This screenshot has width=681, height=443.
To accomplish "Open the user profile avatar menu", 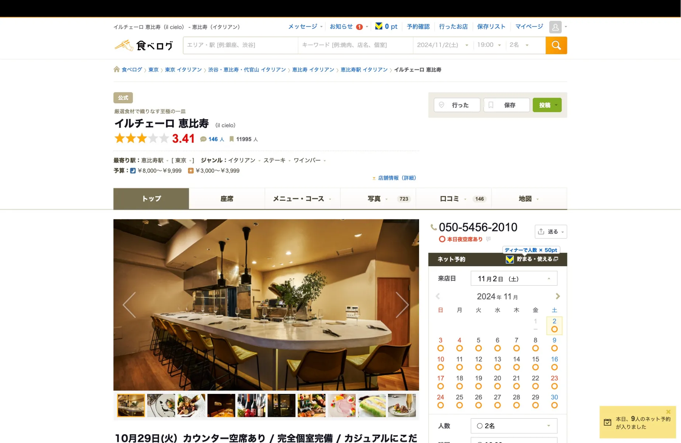I will tap(555, 27).
